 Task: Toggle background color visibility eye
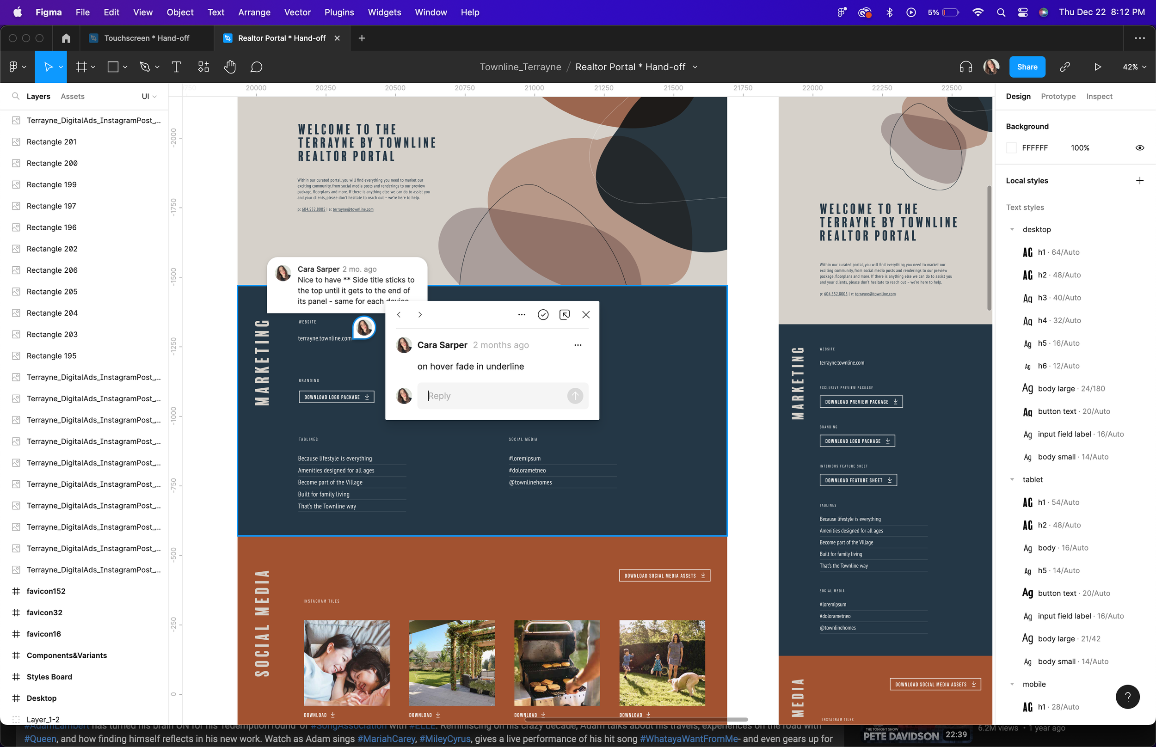pos(1139,148)
